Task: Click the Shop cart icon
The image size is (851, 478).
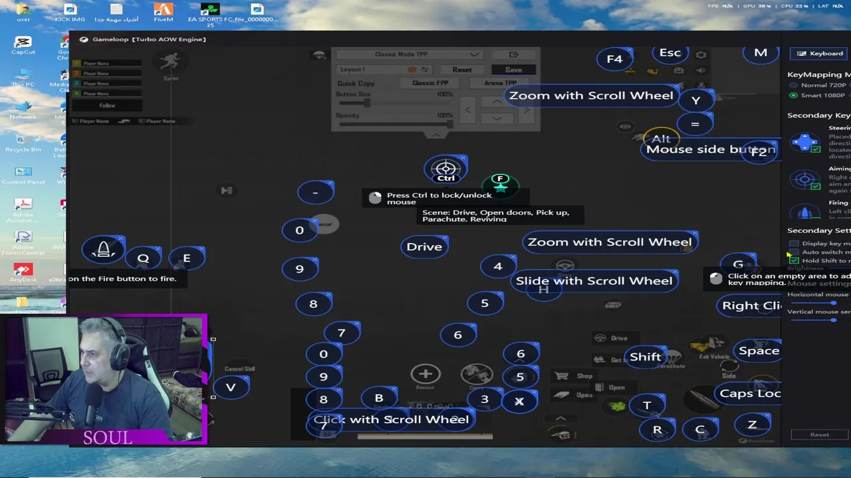Action: [x=562, y=376]
